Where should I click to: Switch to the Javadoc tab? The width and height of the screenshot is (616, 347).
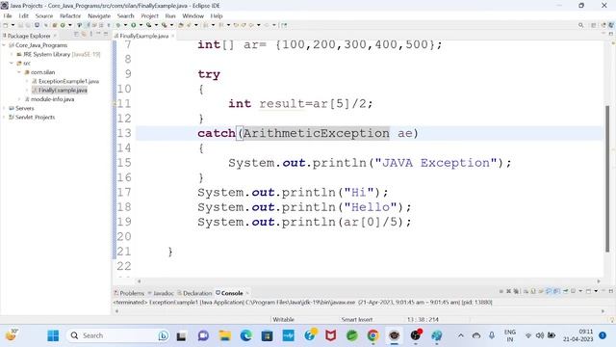tap(161, 293)
